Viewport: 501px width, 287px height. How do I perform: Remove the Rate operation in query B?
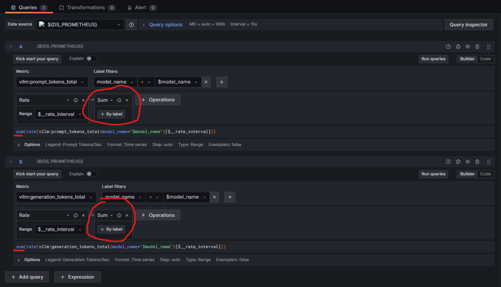point(83,215)
